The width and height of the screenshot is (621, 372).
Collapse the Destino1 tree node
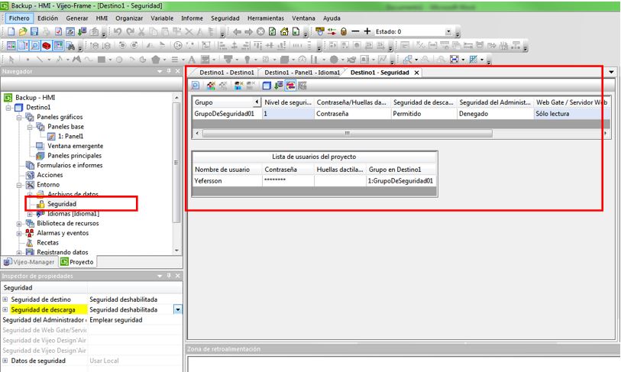click(8, 108)
